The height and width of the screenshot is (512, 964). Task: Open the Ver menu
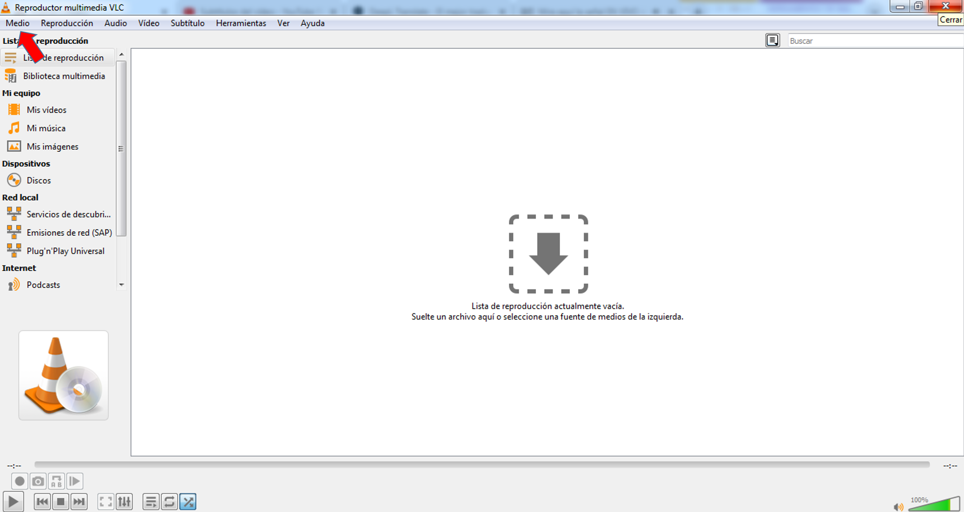pos(283,23)
